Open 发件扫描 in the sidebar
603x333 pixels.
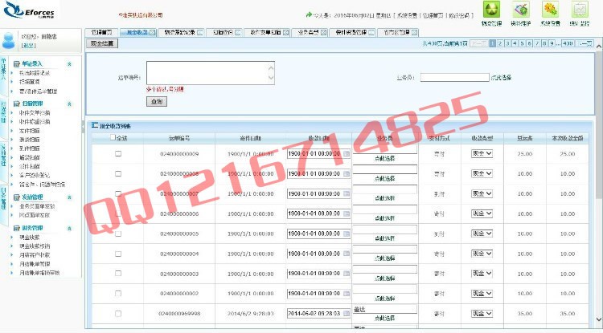30,131
